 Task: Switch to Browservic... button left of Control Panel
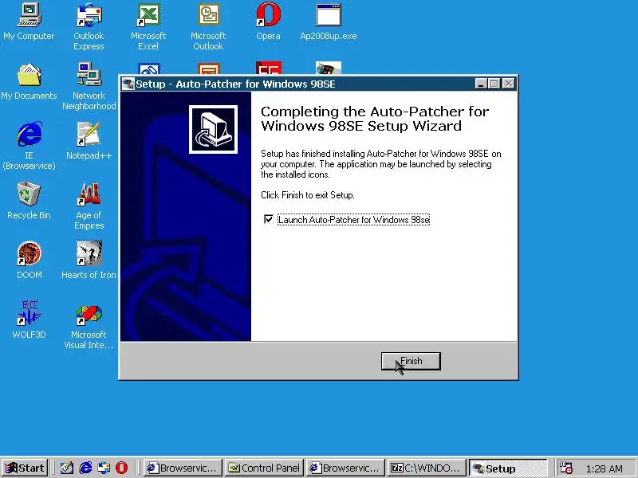183,468
